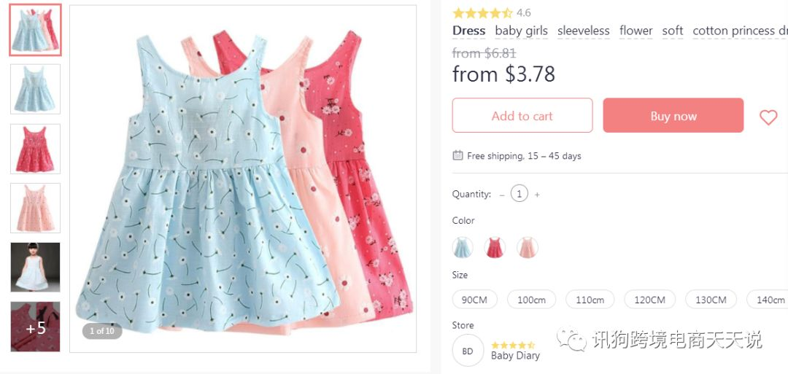The width and height of the screenshot is (788, 374).
Task: View the girl model photo thumbnail
Action: (35, 267)
